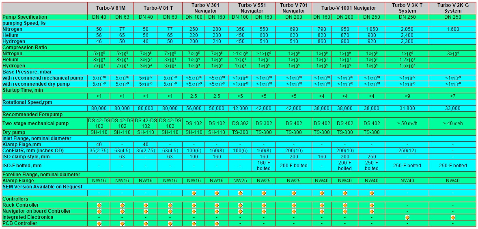
Task: Click the Rack Controller diamond for Turbo-V 81 T DN 40
Action: [146, 205]
